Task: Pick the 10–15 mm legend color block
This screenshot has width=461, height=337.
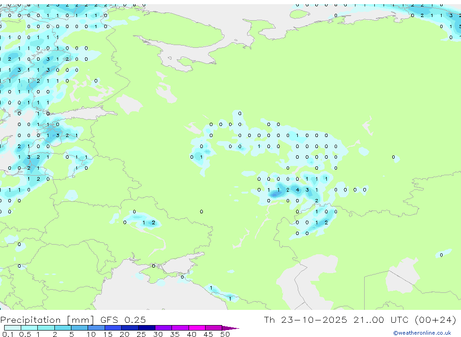Action: [96, 328]
